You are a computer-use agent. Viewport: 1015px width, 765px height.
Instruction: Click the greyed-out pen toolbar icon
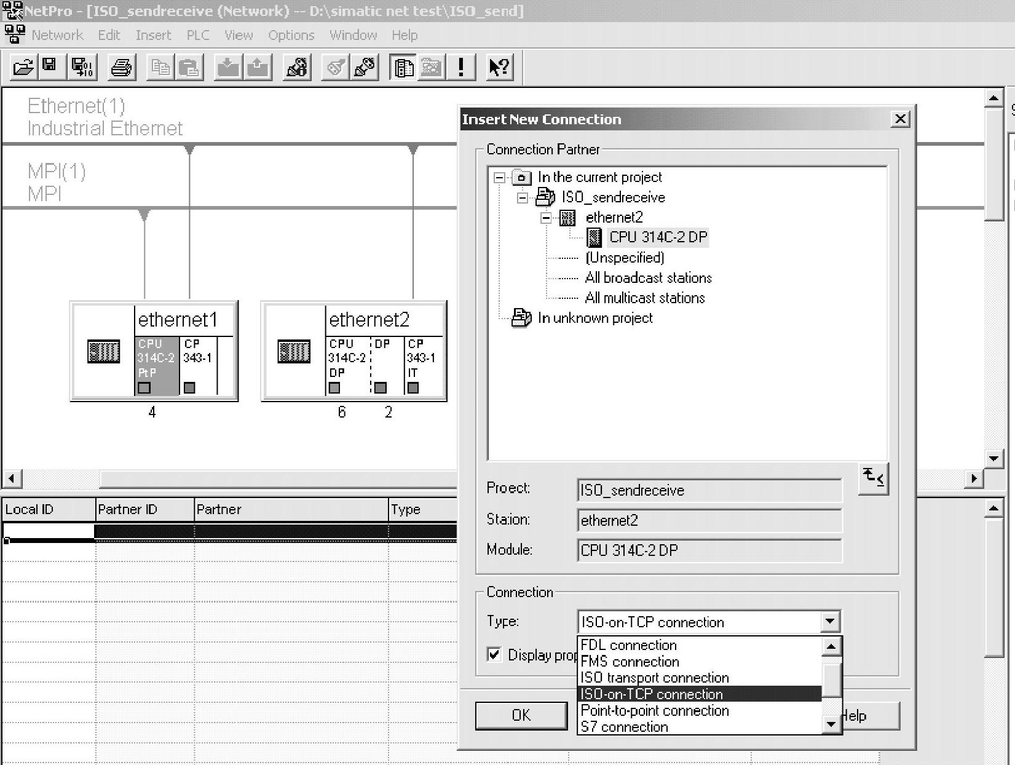(336, 67)
